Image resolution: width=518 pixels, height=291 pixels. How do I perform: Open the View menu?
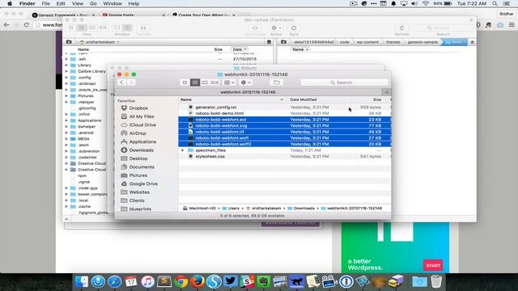78,3
